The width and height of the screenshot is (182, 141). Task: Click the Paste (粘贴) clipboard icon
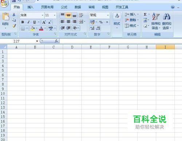point(5,16)
